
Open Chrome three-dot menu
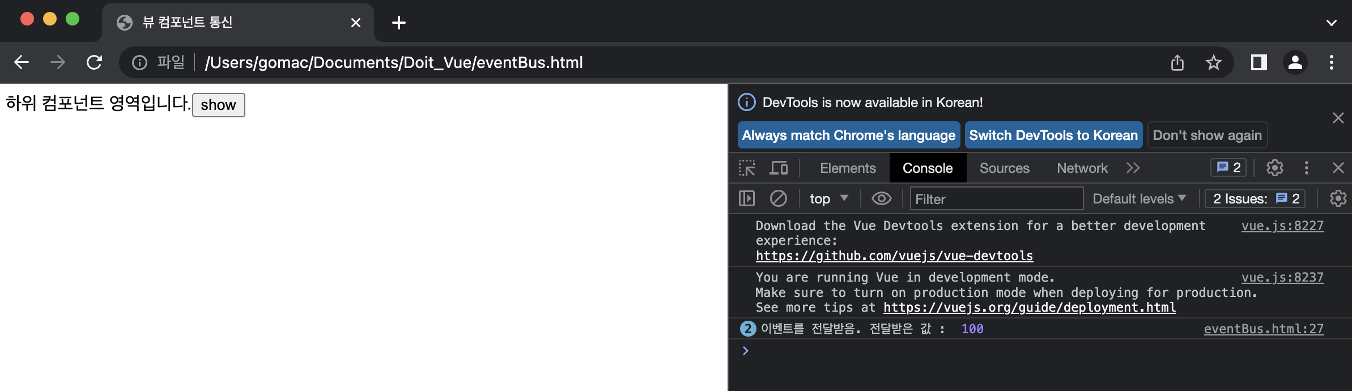point(1332,62)
